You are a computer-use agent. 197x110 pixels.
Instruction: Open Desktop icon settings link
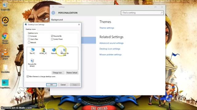[x=110, y=49]
